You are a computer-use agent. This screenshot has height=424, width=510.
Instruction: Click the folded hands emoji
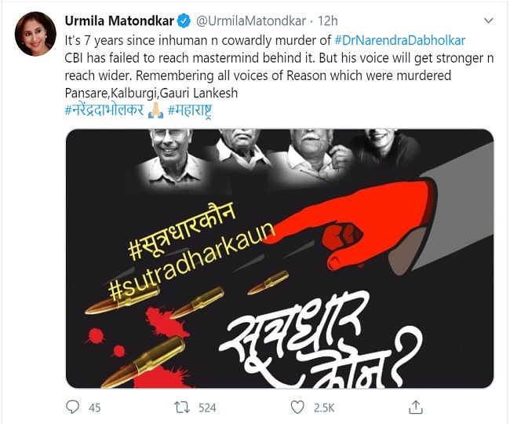pyautogui.click(x=155, y=110)
